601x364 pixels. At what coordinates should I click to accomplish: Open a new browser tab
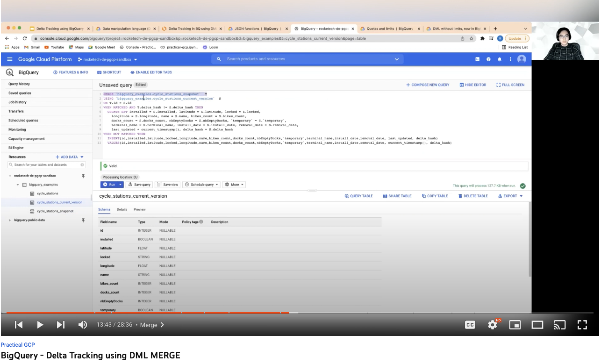(x=495, y=29)
